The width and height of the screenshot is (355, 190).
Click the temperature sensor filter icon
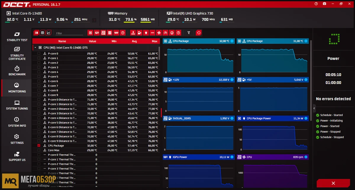click(x=133, y=33)
